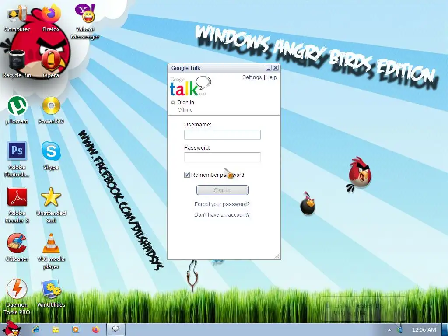Viewport: 448px width, 336px height.
Task: Open the Recycle Bin
Action: 17,64
